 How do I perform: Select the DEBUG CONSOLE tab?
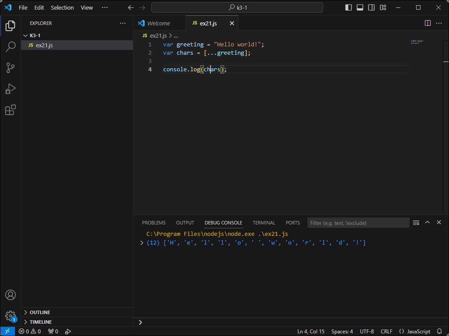click(x=223, y=223)
